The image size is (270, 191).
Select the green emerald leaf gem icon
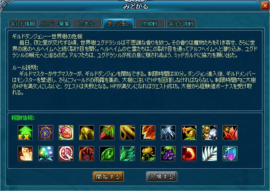tap(107, 154)
